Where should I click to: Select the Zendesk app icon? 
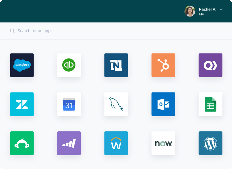[x=22, y=104]
